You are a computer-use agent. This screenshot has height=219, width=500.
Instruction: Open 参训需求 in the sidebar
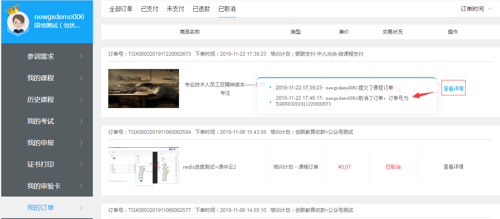(x=41, y=57)
